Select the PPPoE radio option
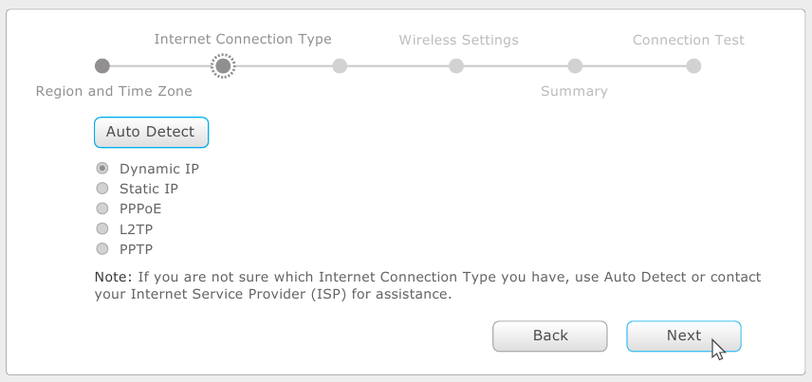This screenshot has height=382, width=812. pos(102,209)
